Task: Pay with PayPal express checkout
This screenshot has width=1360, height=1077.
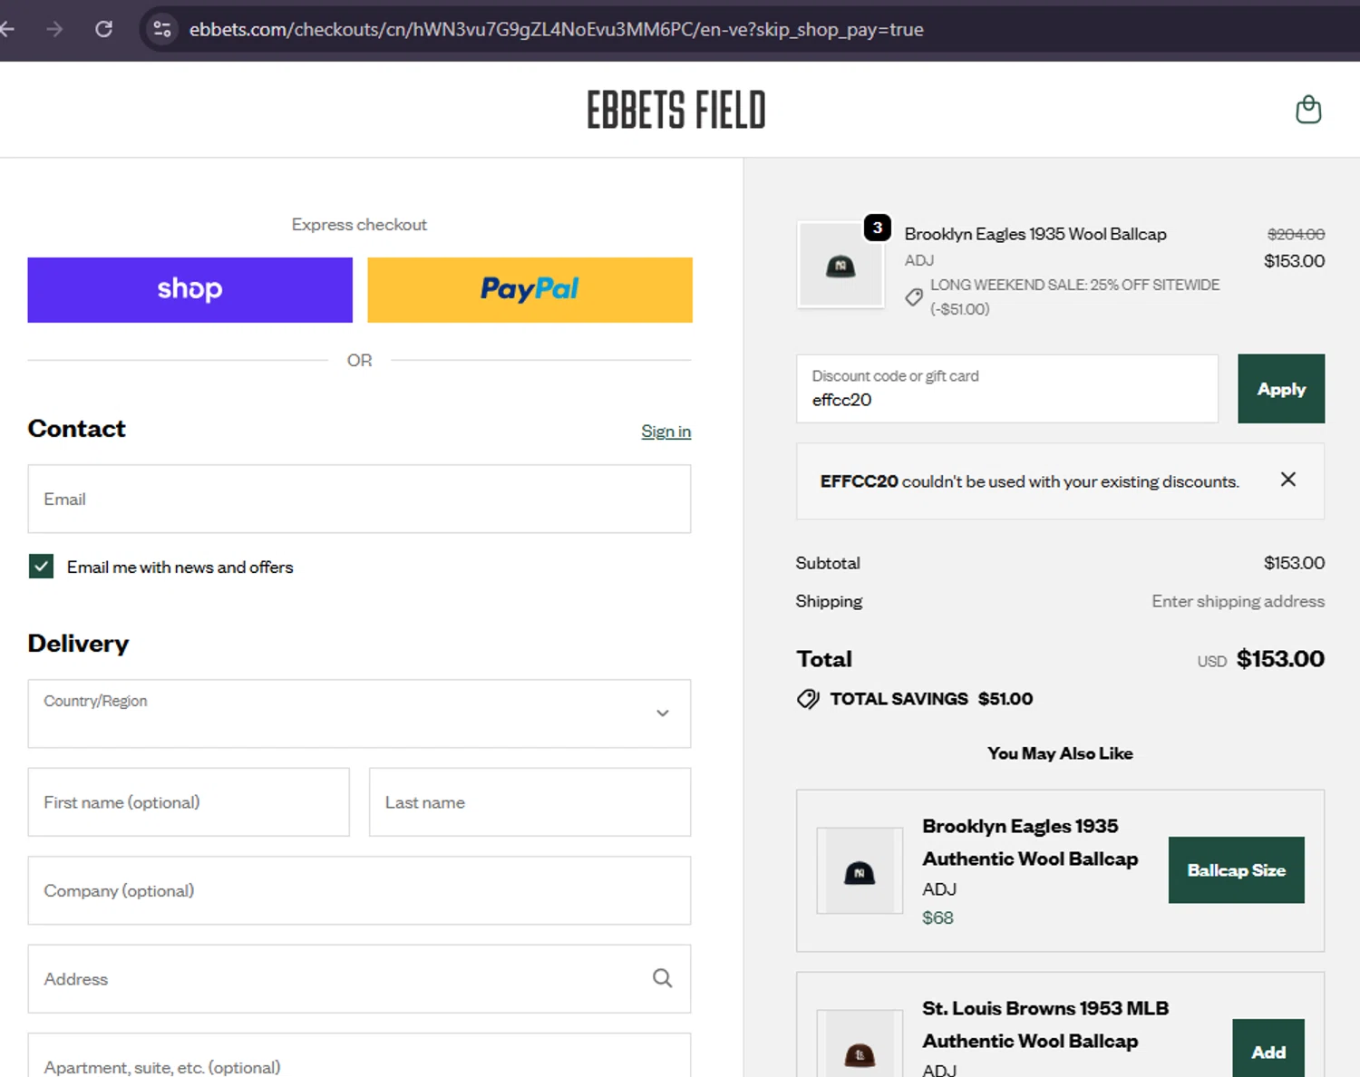Action: (529, 290)
